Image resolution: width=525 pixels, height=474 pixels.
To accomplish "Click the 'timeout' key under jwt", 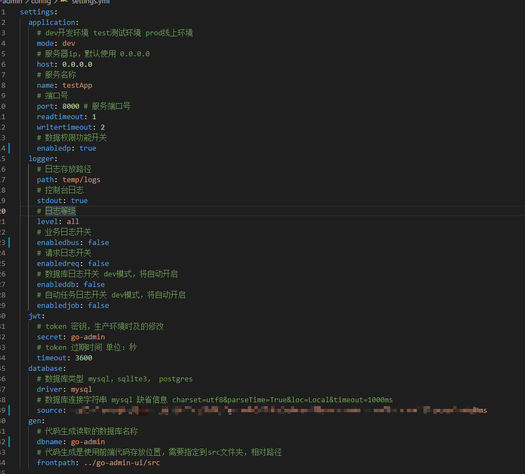I will [x=51, y=358].
